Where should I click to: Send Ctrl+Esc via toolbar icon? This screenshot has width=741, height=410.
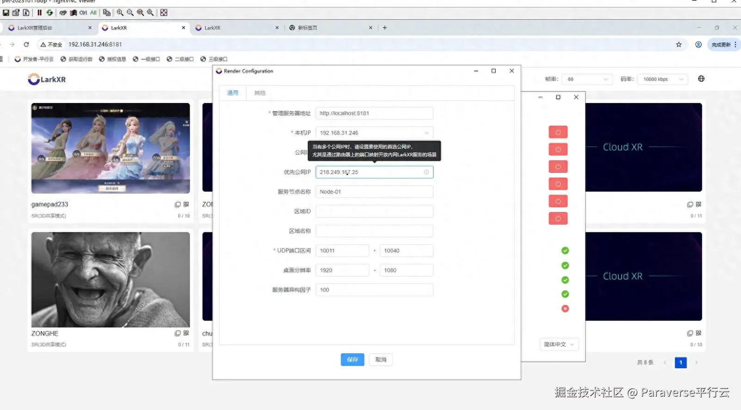(x=73, y=12)
